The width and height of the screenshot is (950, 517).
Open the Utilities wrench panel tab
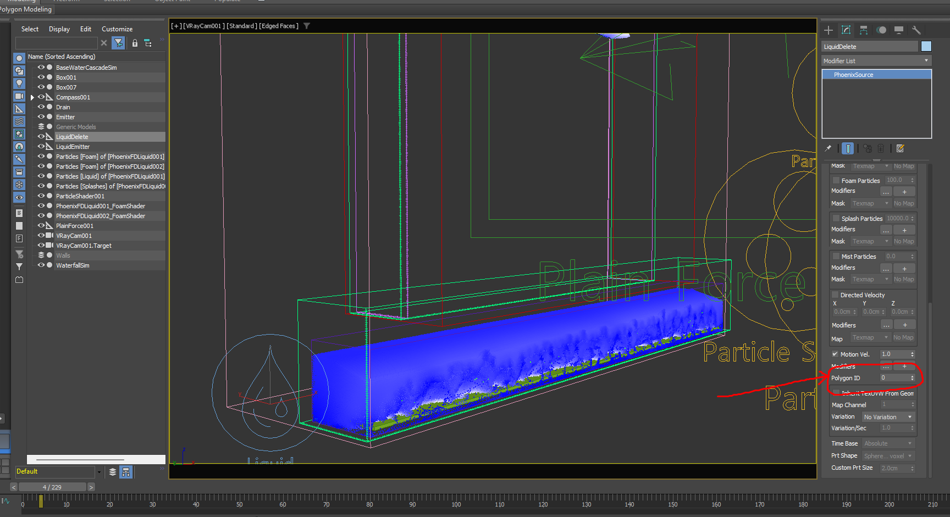pyautogui.click(x=916, y=30)
